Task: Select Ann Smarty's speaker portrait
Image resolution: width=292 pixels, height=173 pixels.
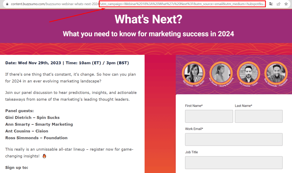Action: (x=221, y=74)
